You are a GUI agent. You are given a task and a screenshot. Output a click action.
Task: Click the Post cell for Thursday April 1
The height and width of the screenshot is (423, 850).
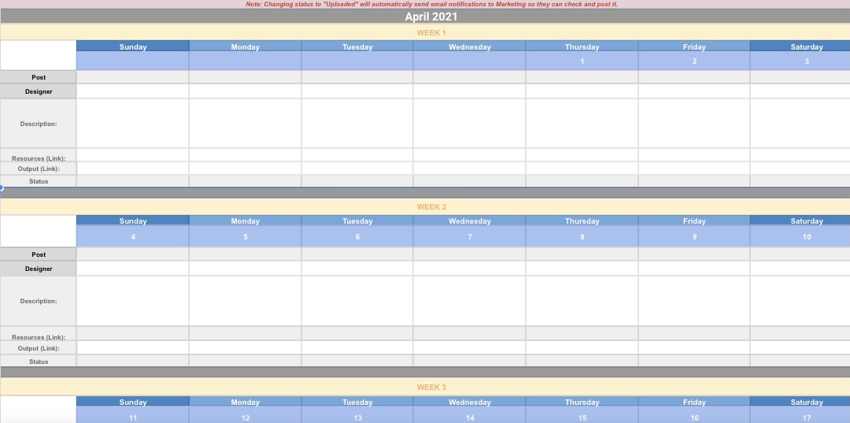(x=582, y=77)
